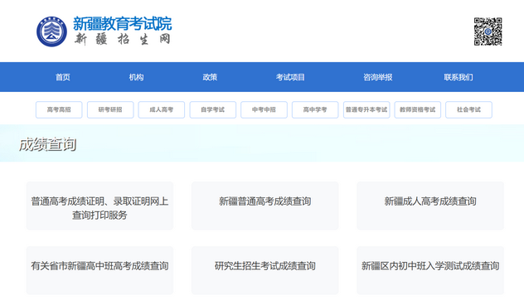524x305 pixels.
Task: Select the 研考研招 category button
Action: (x=110, y=109)
